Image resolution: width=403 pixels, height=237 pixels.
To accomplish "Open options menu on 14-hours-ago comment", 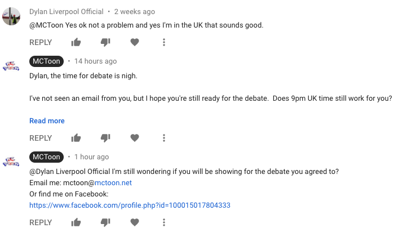I will 163,138.
